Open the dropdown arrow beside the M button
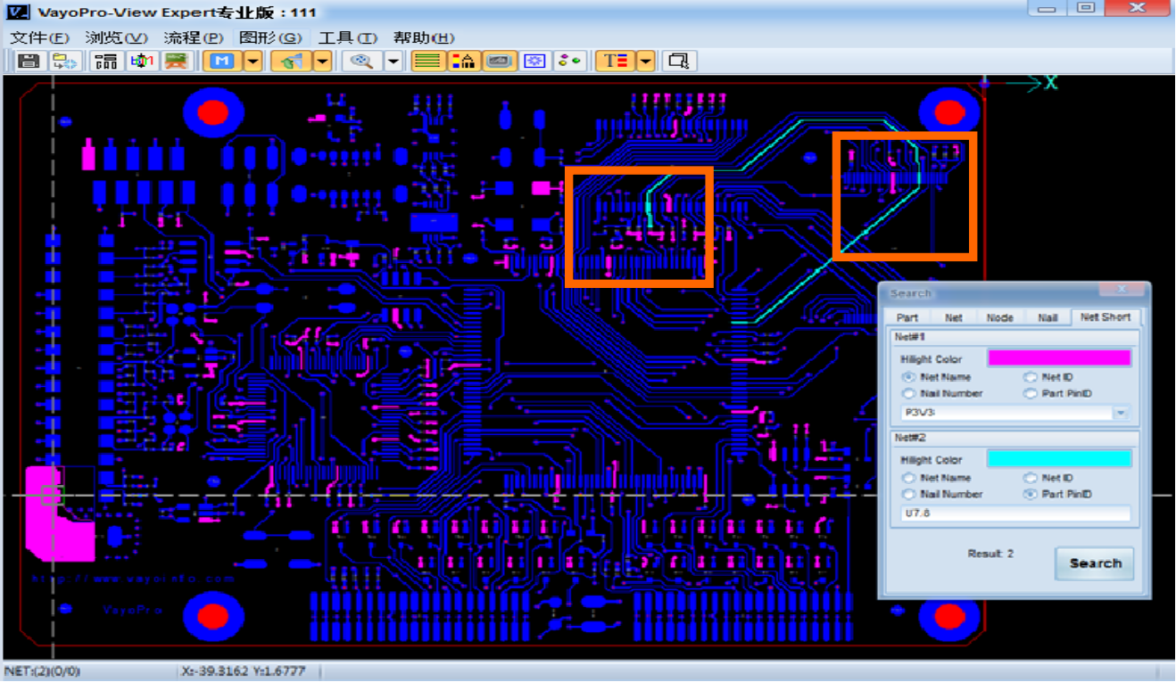The width and height of the screenshot is (1176, 682). pos(253,61)
